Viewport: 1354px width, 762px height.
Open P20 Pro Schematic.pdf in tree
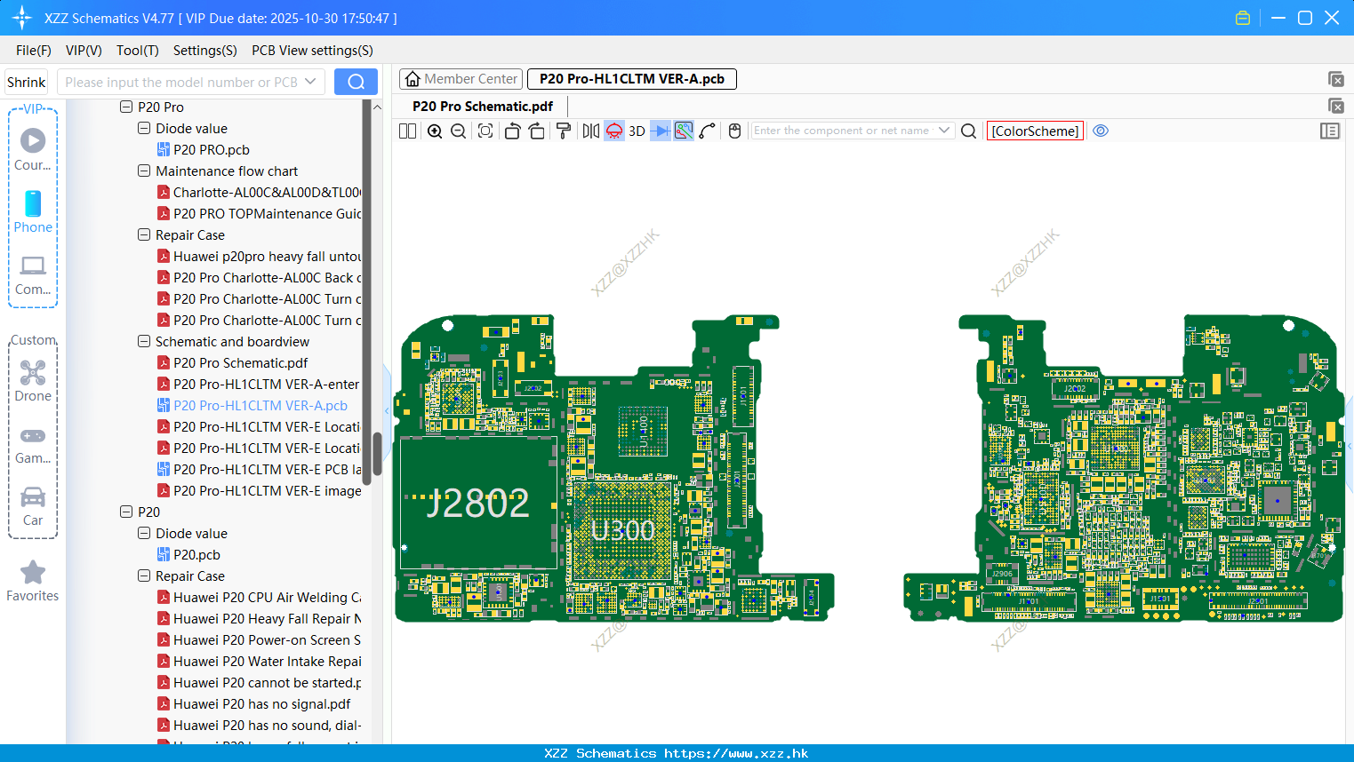(233, 363)
